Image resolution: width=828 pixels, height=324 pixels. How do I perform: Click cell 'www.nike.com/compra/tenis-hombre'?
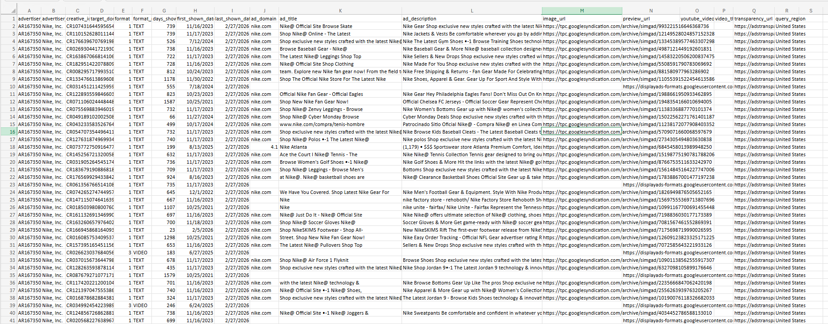[340, 124]
